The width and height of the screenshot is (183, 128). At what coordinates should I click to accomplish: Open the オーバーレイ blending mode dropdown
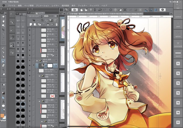[35, 16]
